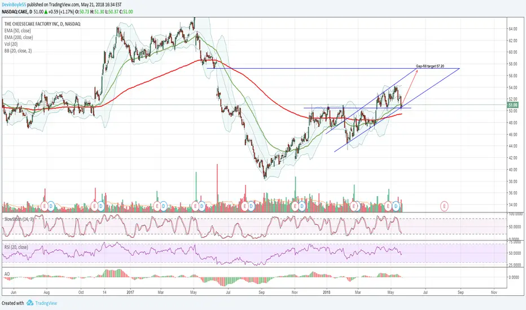The width and height of the screenshot is (526, 310).
Task: Open the DevinBoyle55 author profile link
Action: pos(14,5)
